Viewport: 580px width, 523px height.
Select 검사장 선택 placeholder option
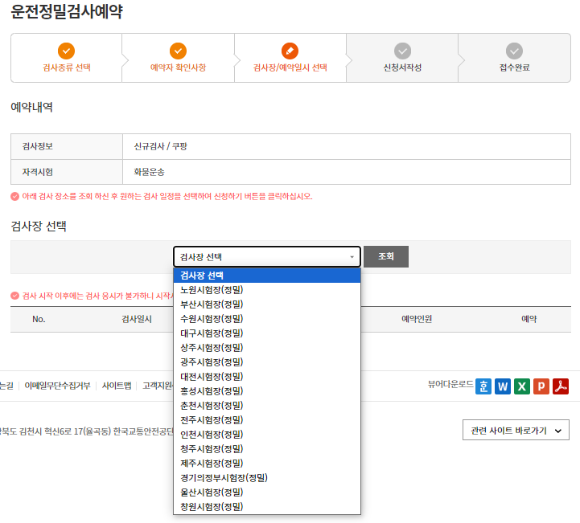pos(267,276)
